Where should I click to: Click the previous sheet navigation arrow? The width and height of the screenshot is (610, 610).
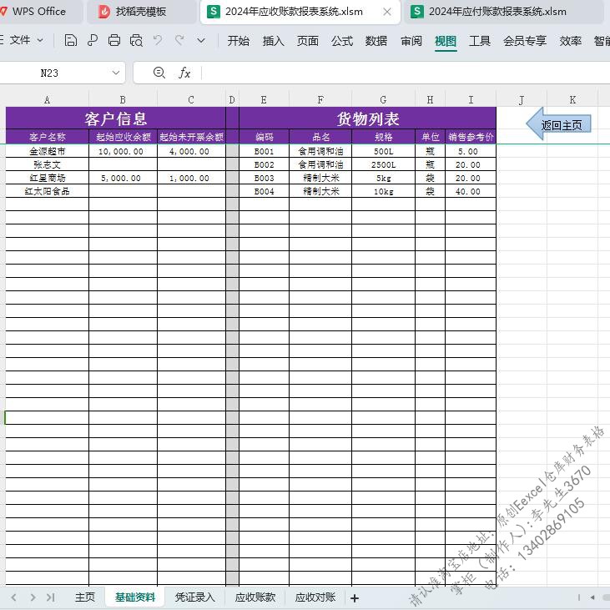13,597
